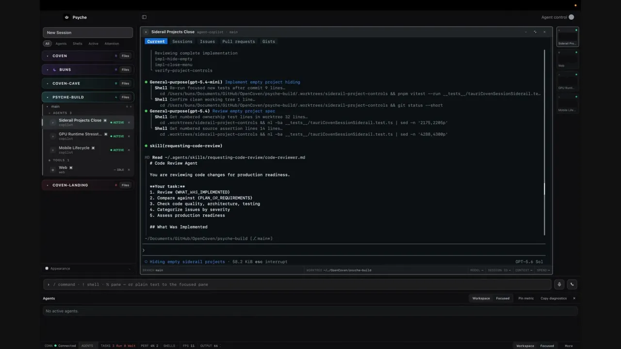The height and width of the screenshot is (349, 621).
Task: Expand the COVEN project group
Action: point(47,56)
